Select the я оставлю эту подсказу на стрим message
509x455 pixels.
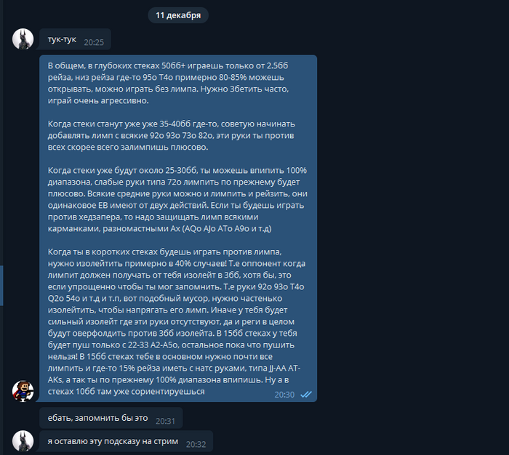(x=126, y=441)
